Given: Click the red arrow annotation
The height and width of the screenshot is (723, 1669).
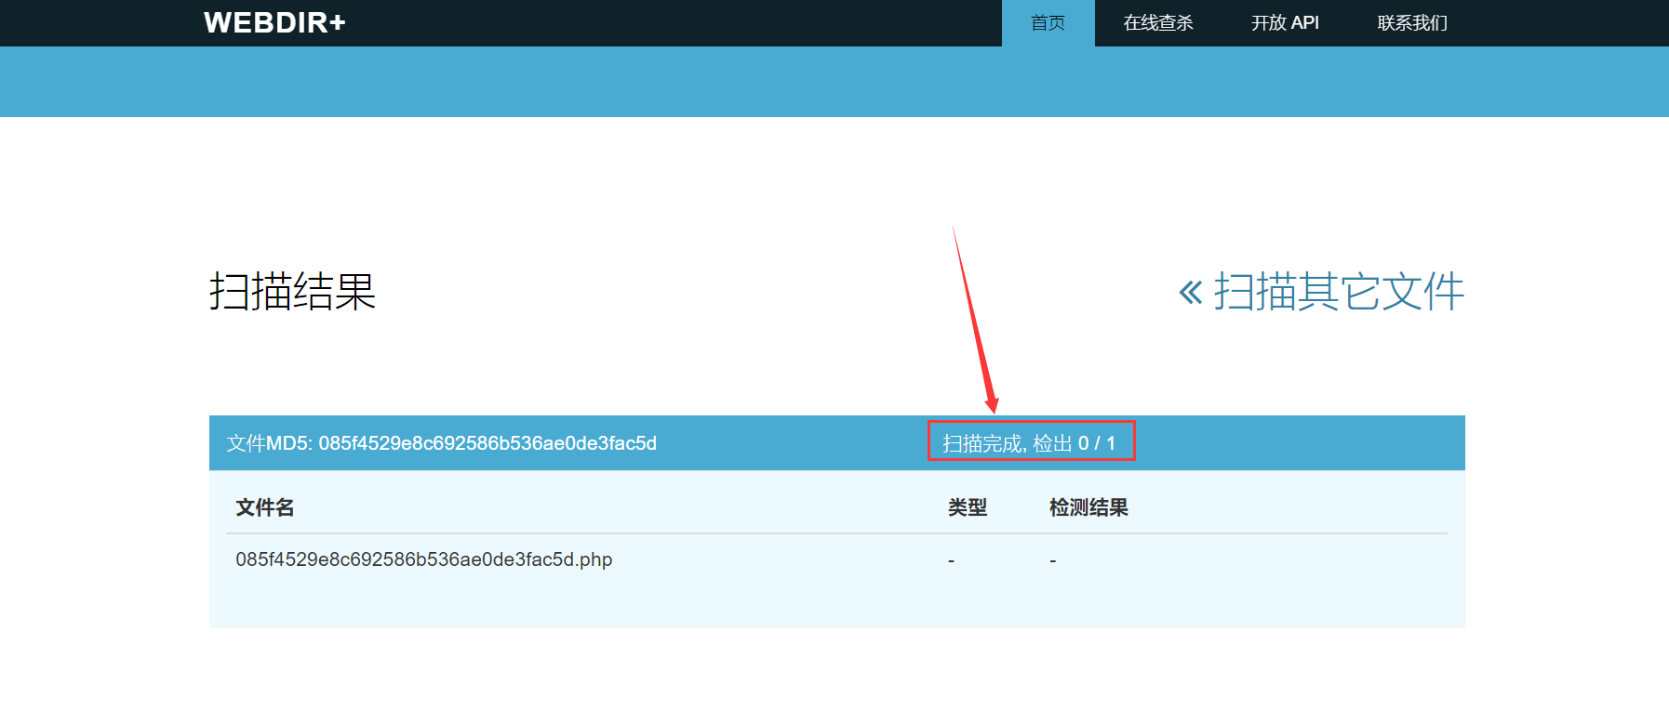Looking at the screenshot, I should pos(975,321).
